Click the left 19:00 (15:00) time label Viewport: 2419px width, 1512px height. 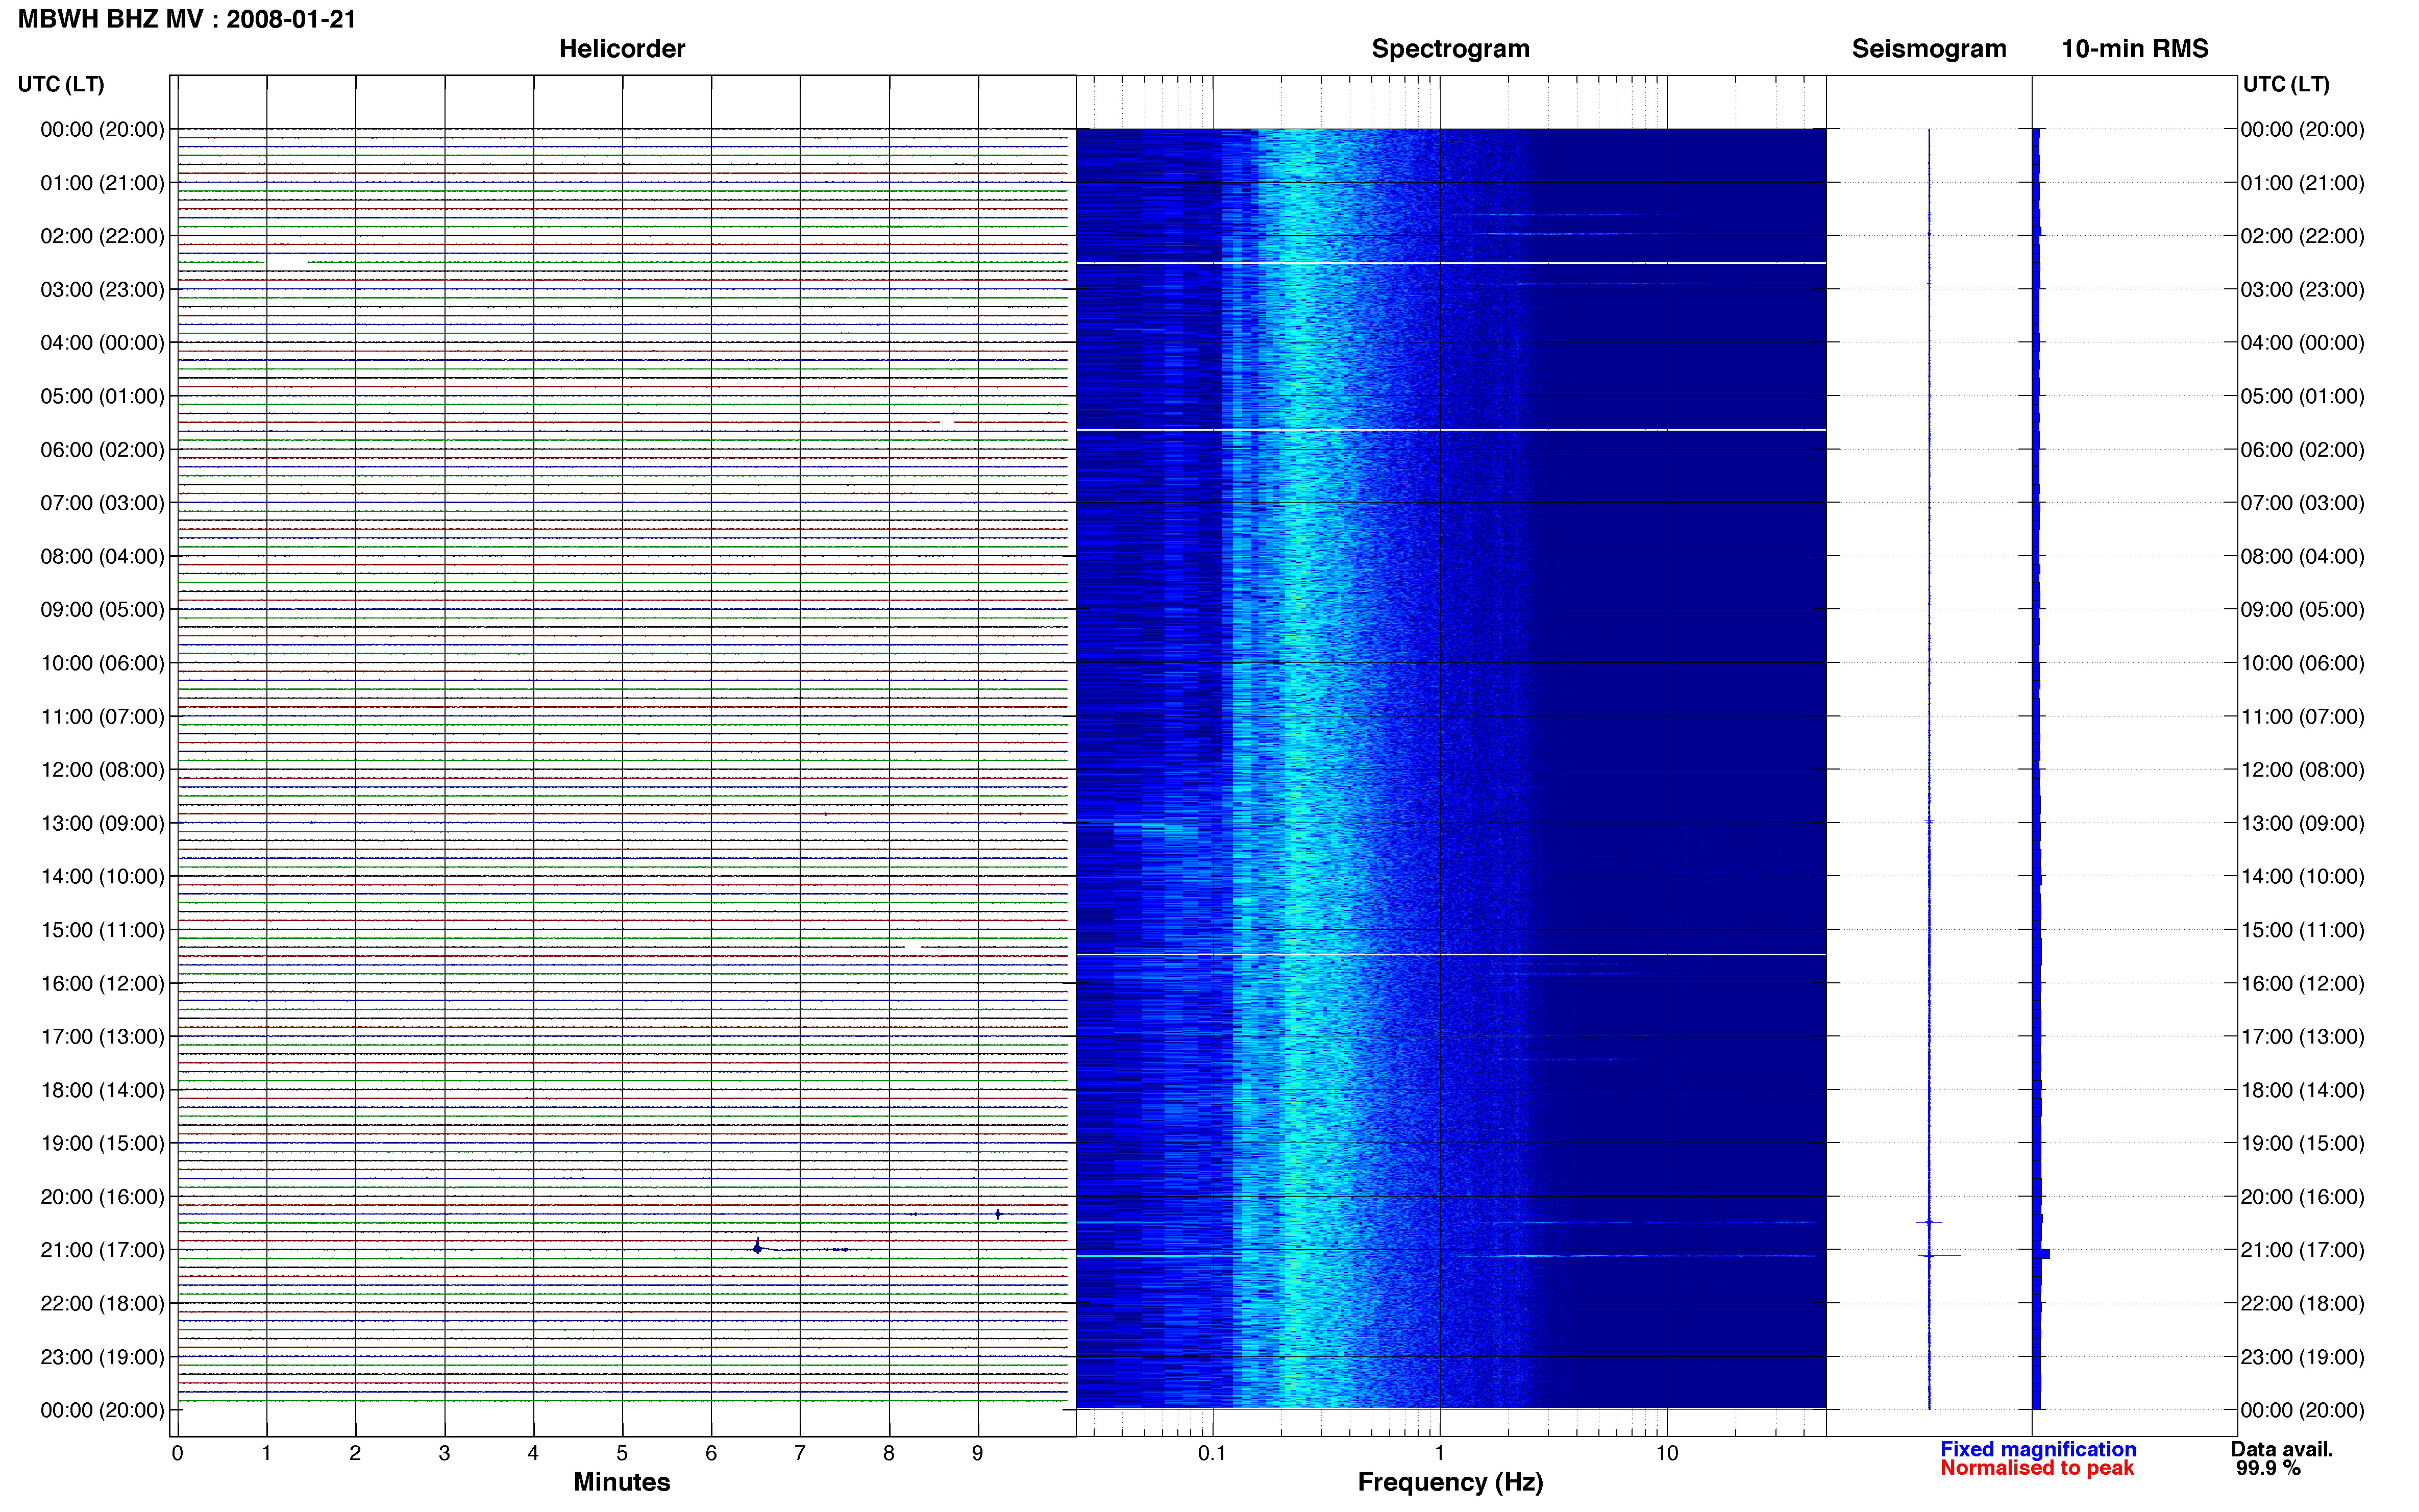point(102,1143)
